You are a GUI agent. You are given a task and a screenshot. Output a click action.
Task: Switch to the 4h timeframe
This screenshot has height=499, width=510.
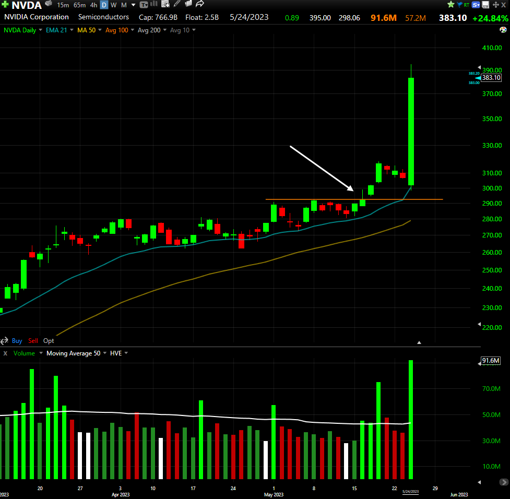point(93,5)
